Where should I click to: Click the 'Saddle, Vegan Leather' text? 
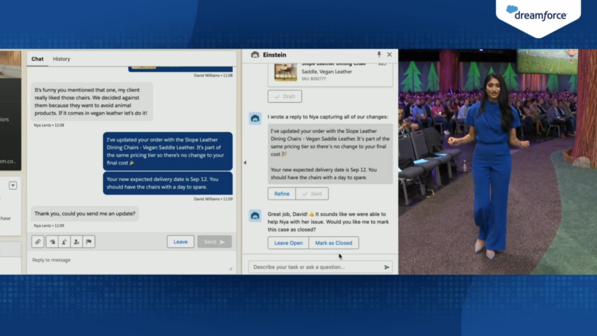coord(326,72)
